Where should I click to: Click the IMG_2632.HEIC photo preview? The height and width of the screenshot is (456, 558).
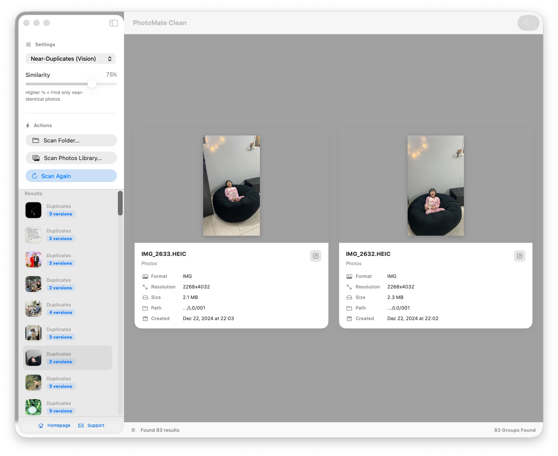435,186
